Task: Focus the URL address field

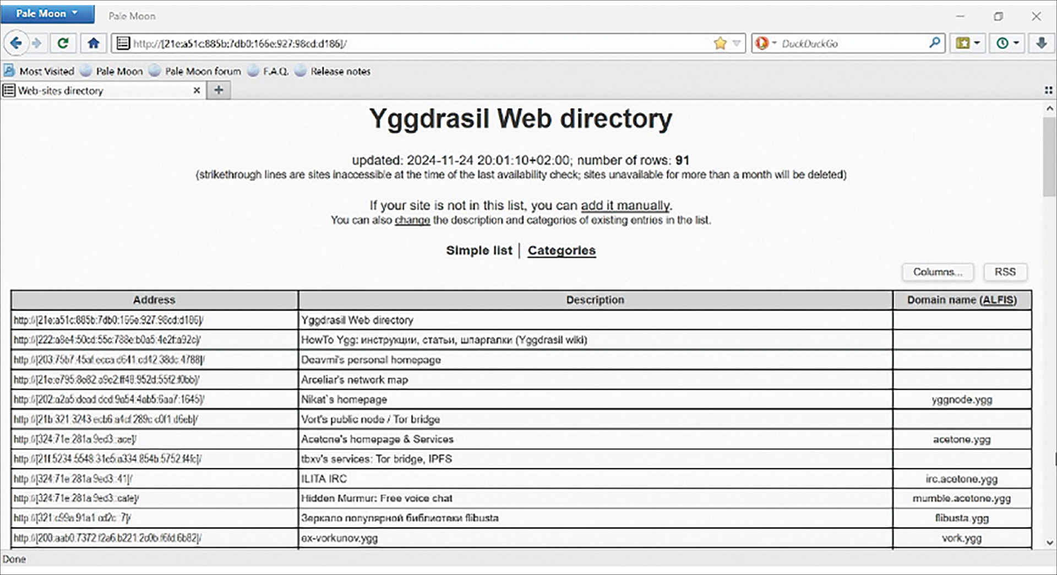Action: 418,44
